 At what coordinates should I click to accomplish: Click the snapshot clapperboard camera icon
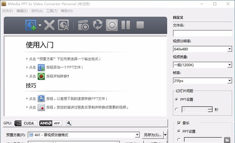coord(83,25)
